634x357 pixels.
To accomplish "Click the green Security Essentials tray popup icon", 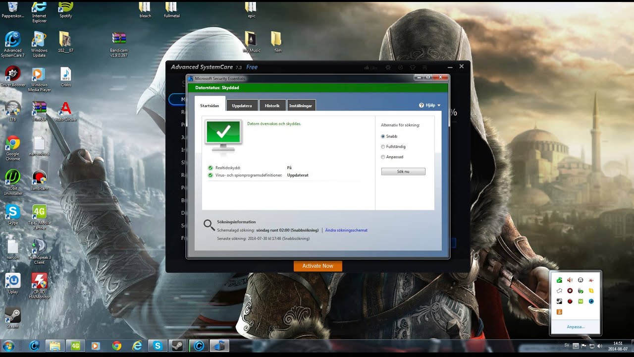I will click(559, 280).
